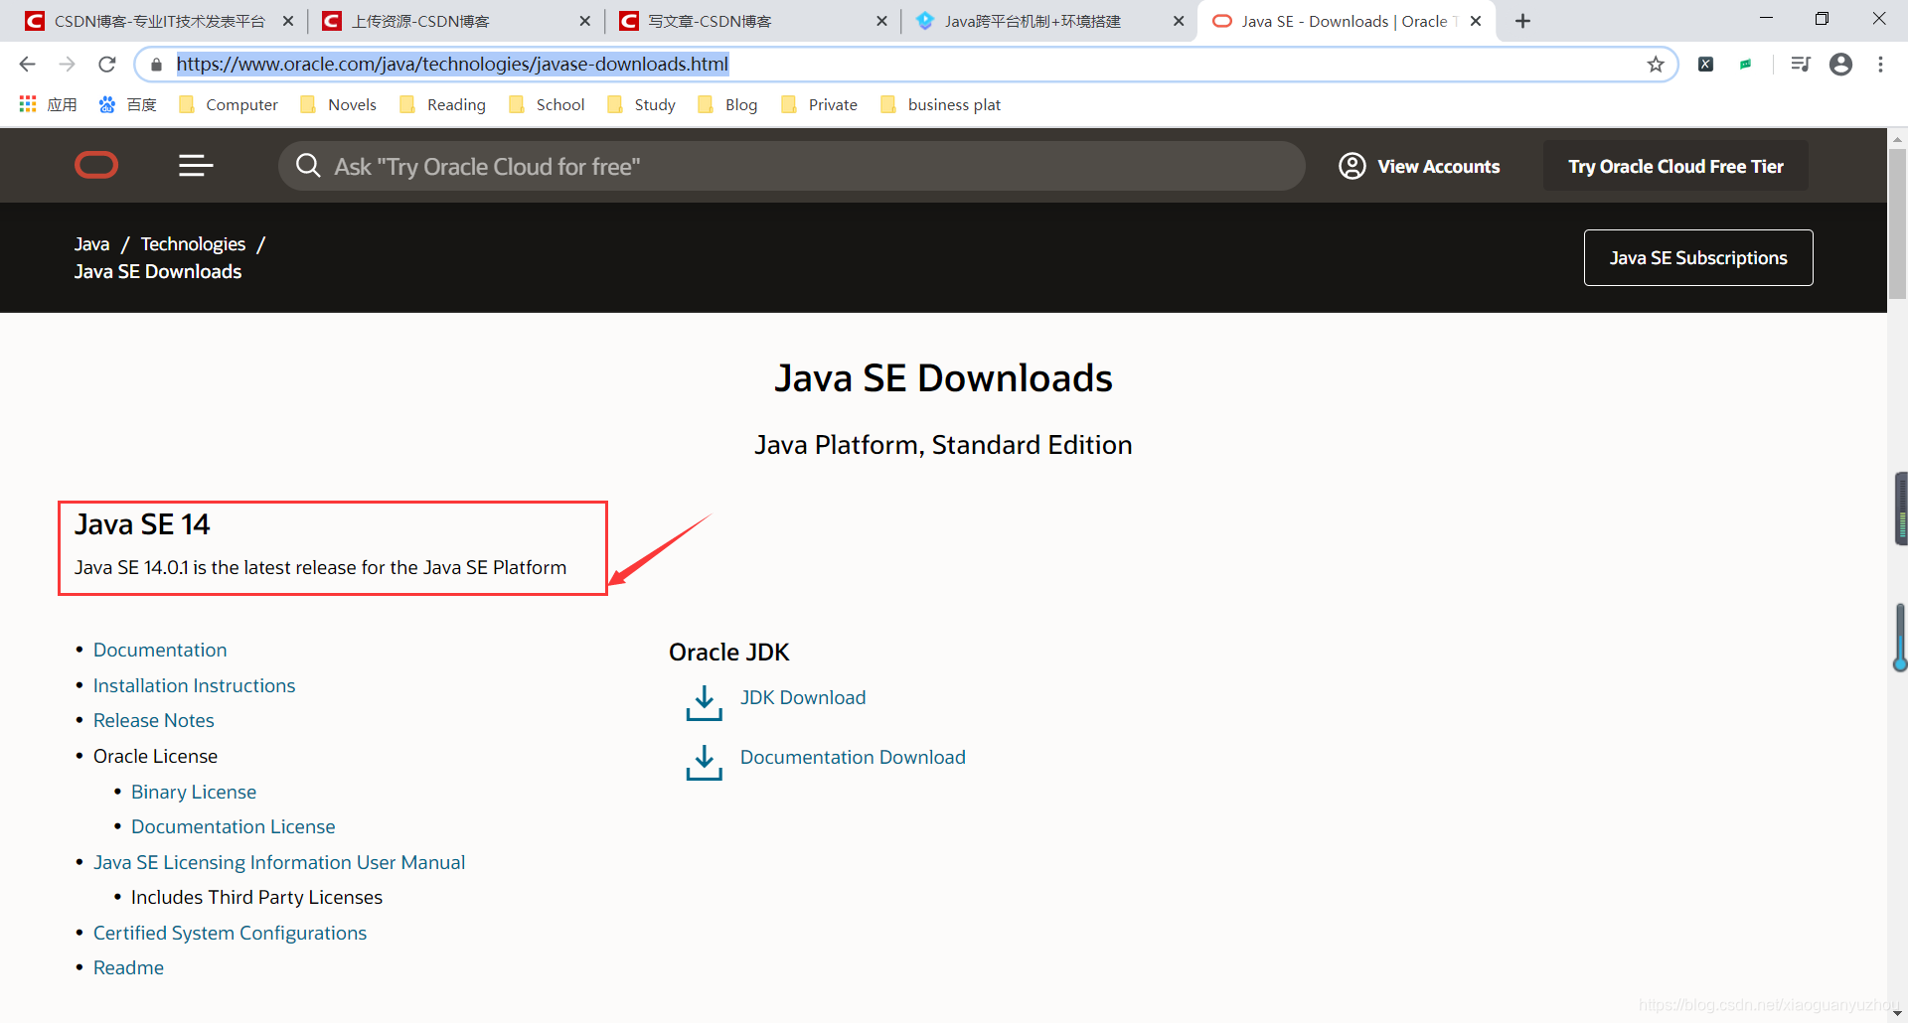Click the Documentation Download link text
This screenshot has height=1023, width=1908.
click(853, 757)
